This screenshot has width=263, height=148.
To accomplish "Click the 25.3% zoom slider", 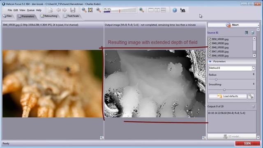I will click(x=120, y=10).
